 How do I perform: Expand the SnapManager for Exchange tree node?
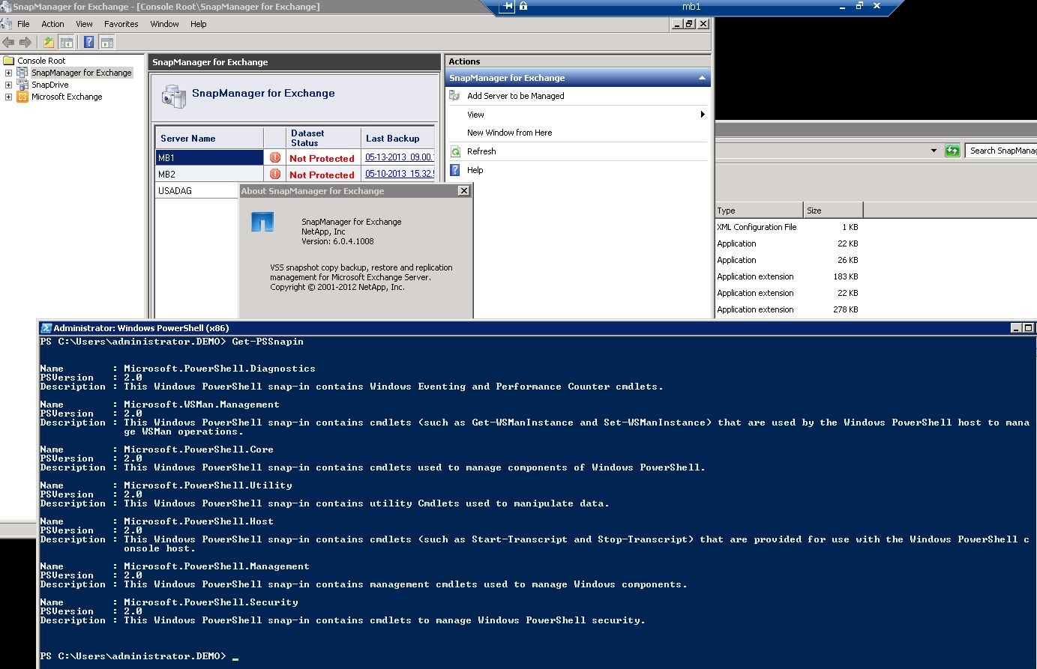coord(9,73)
